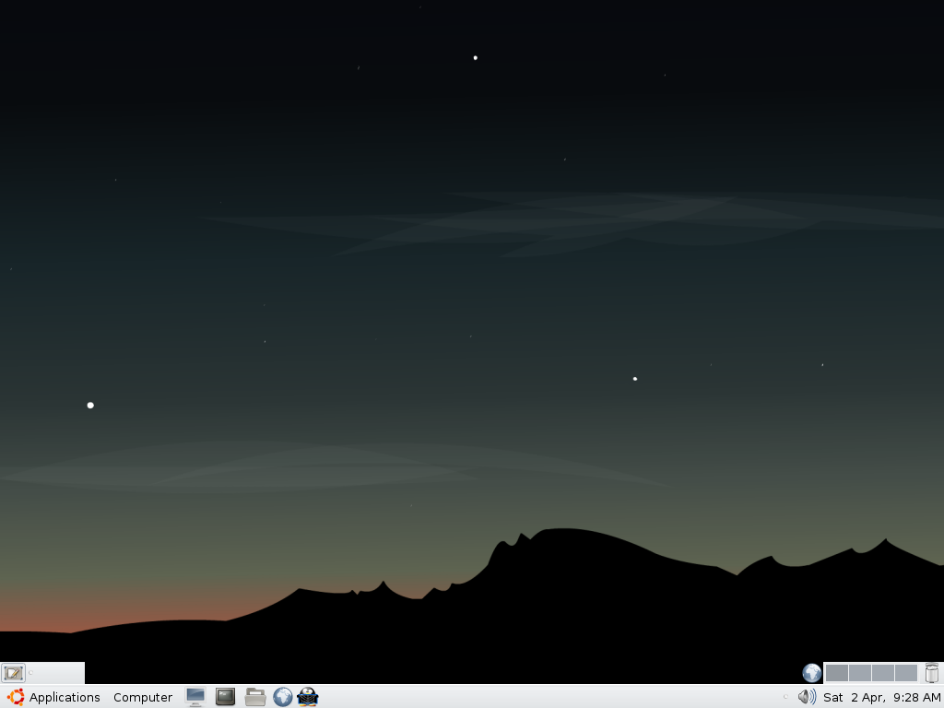Image resolution: width=944 pixels, height=708 pixels.
Task: Click the Ubuntu logo icon
Action: (x=16, y=697)
